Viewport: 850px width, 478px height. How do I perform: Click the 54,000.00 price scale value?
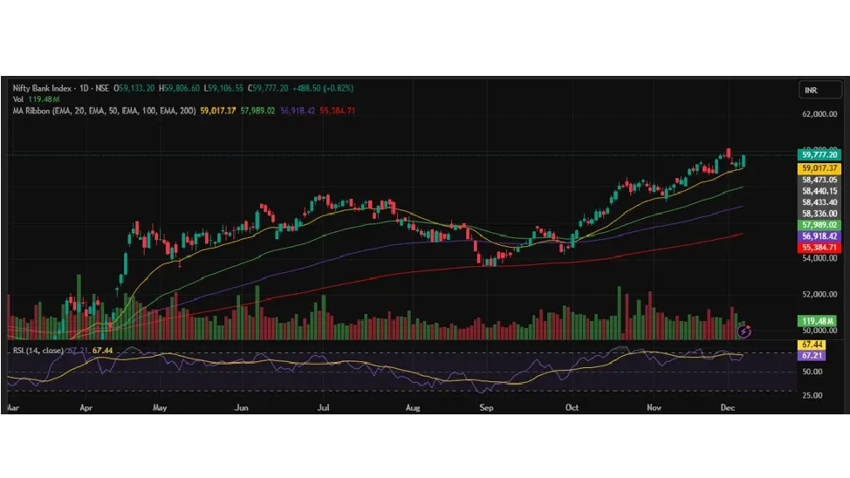coord(819,258)
